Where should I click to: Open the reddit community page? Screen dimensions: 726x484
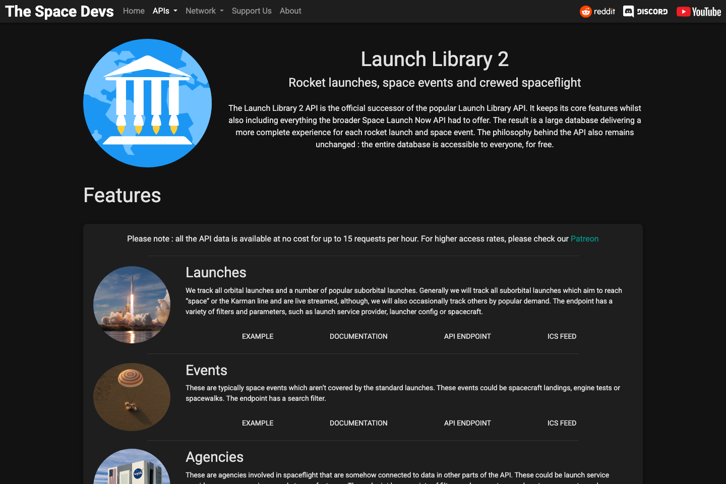point(597,11)
